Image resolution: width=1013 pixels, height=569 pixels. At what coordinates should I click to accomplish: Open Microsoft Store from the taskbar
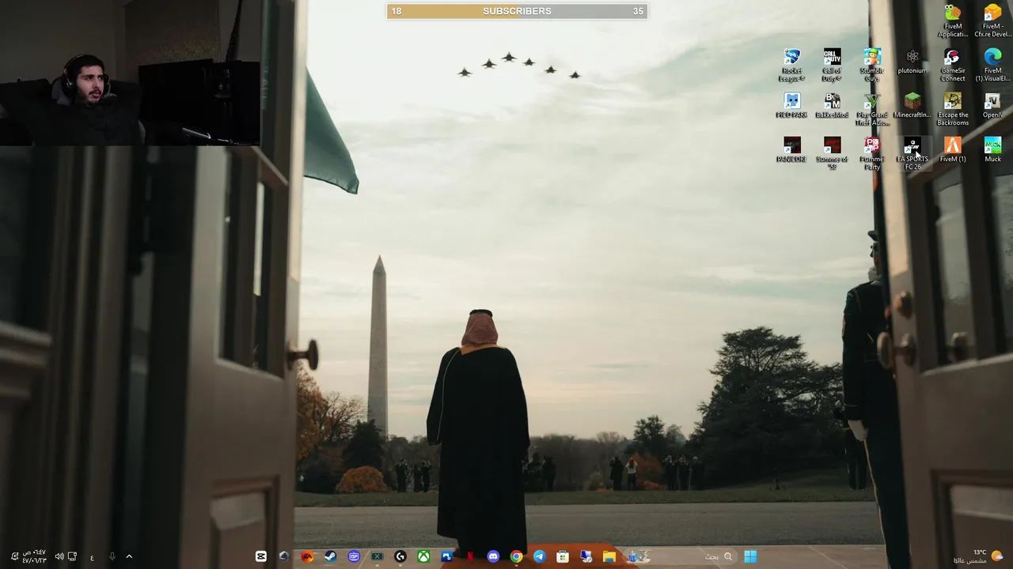(563, 556)
